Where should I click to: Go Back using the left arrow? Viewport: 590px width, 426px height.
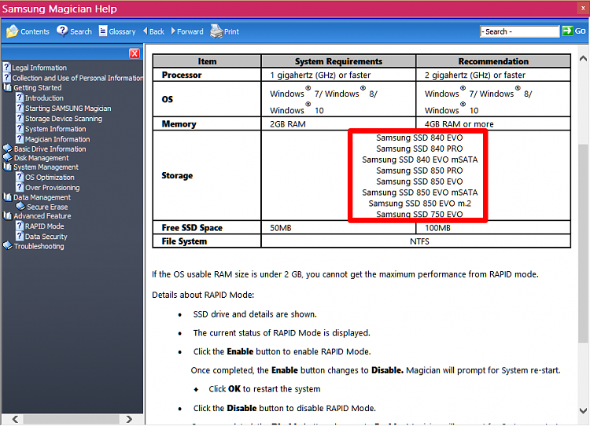tap(146, 31)
